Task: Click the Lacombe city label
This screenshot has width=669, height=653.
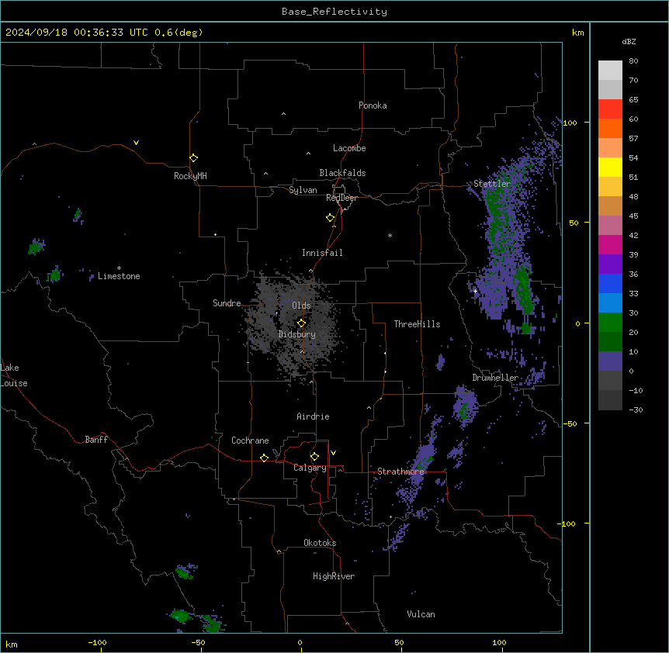Action: (349, 148)
